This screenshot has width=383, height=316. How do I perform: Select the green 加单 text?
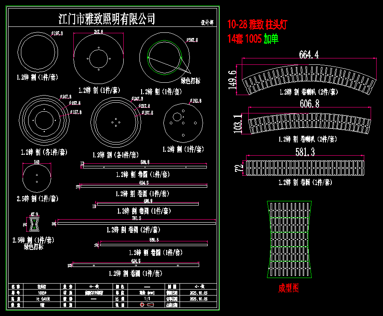[x=271, y=40]
